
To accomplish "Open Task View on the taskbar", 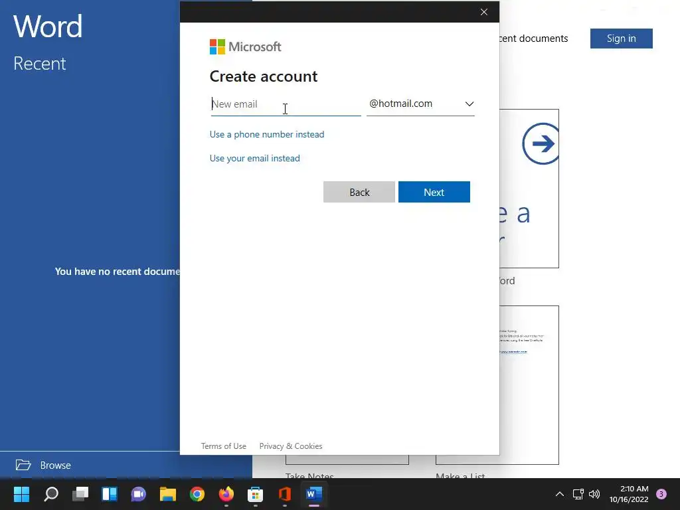I will tap(80, 494).
